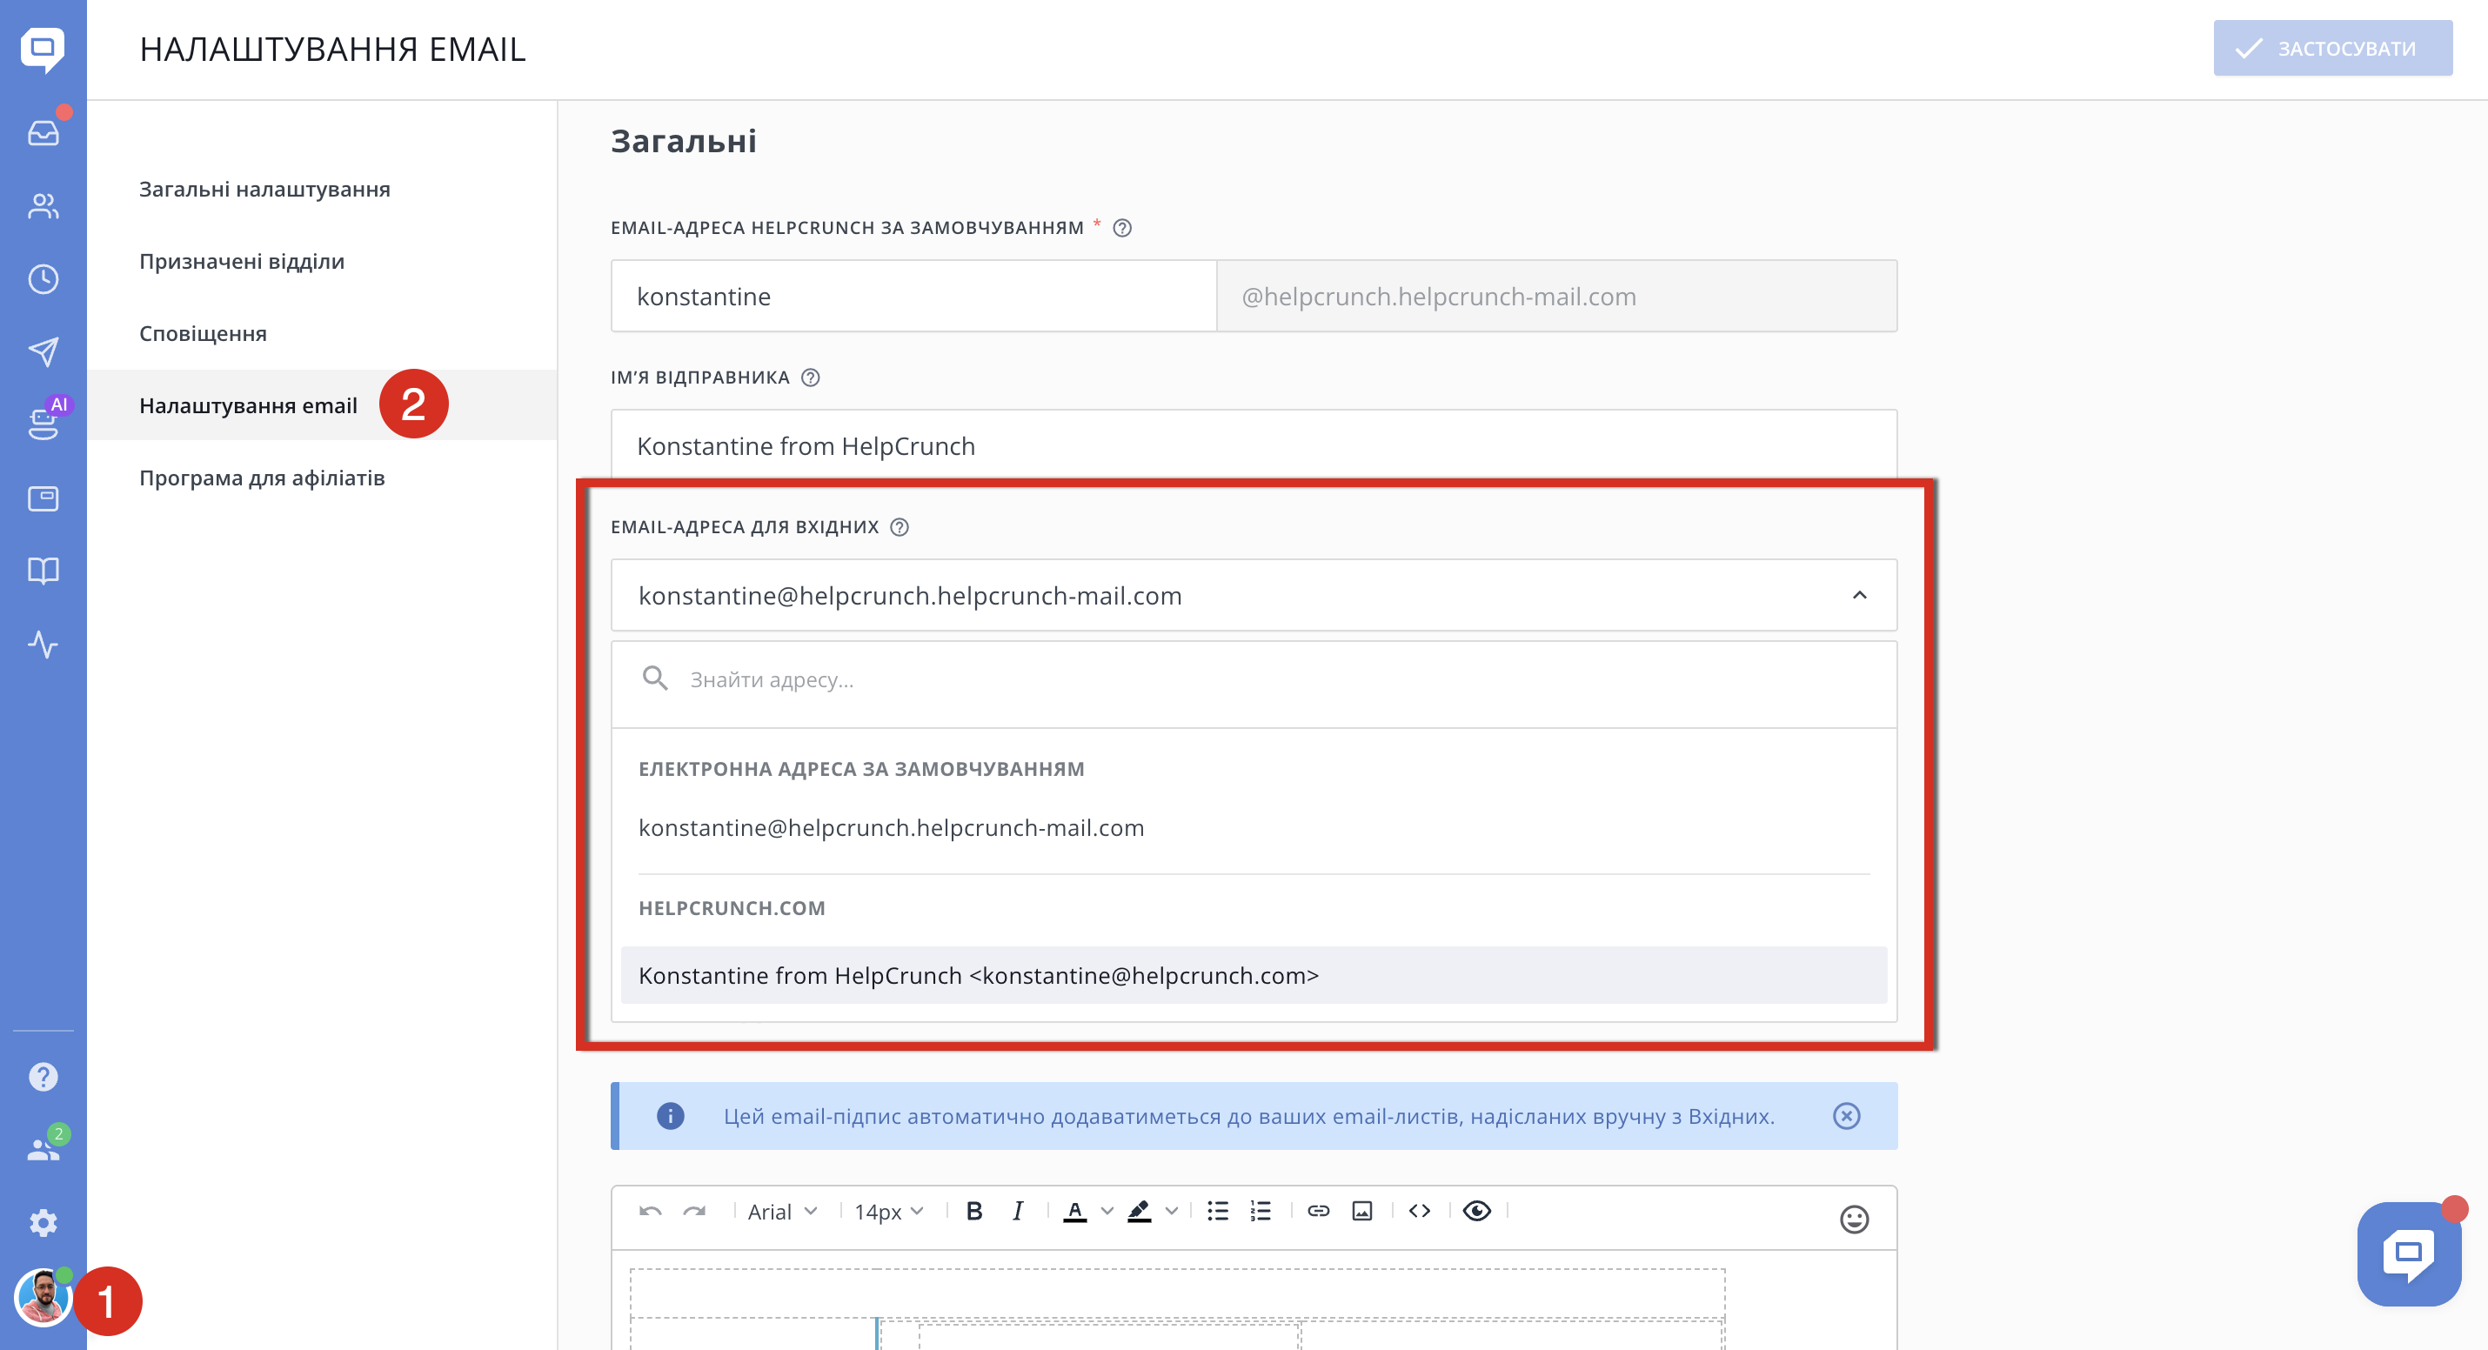Insert a link in signature
Image resolution: width=2488 pixels, height=1350 pixels.
1318,1211
